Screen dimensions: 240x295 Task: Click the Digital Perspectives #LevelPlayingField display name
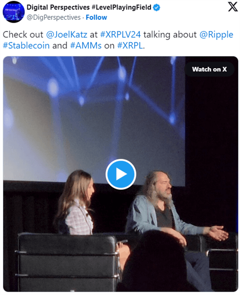pos(89,7)
